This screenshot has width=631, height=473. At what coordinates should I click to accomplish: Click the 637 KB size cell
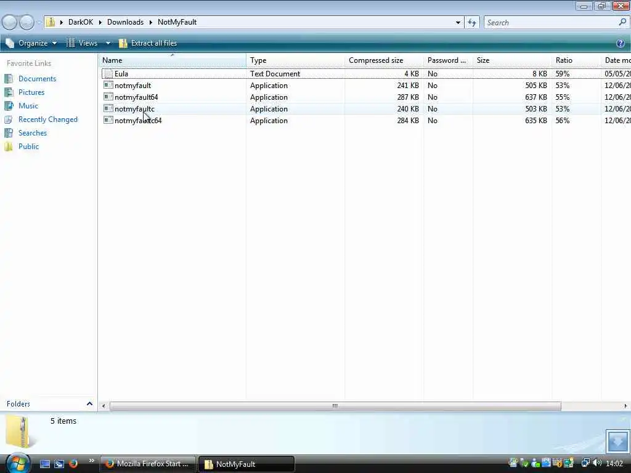[x=535, y=97]
